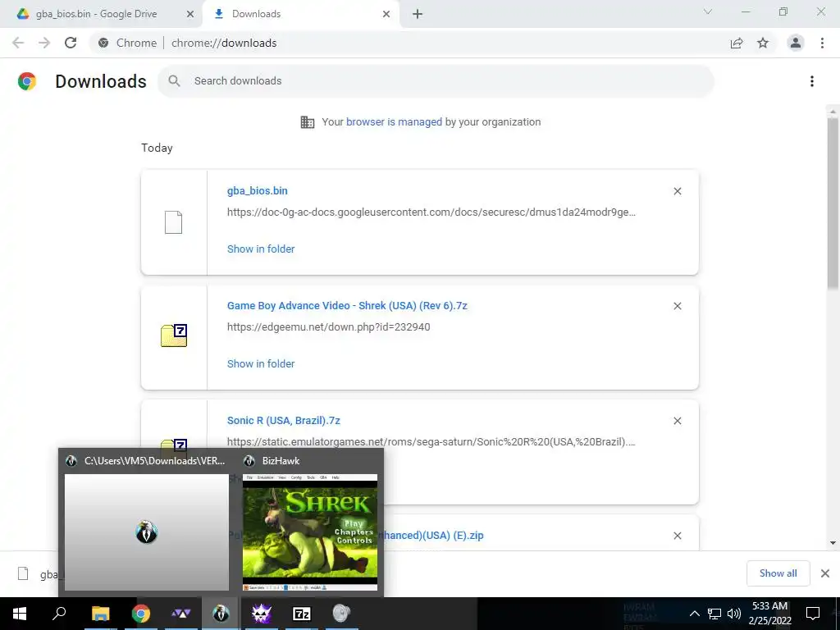Open the tab search chevron in the title bar
840x630 pixels.
coord(708,11)
